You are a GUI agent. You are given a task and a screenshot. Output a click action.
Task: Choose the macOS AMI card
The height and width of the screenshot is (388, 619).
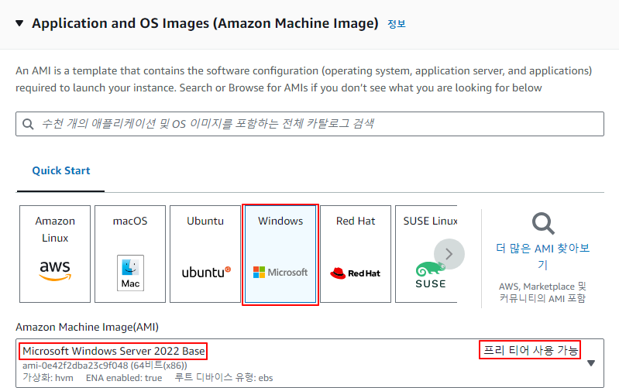coord(130,254)
